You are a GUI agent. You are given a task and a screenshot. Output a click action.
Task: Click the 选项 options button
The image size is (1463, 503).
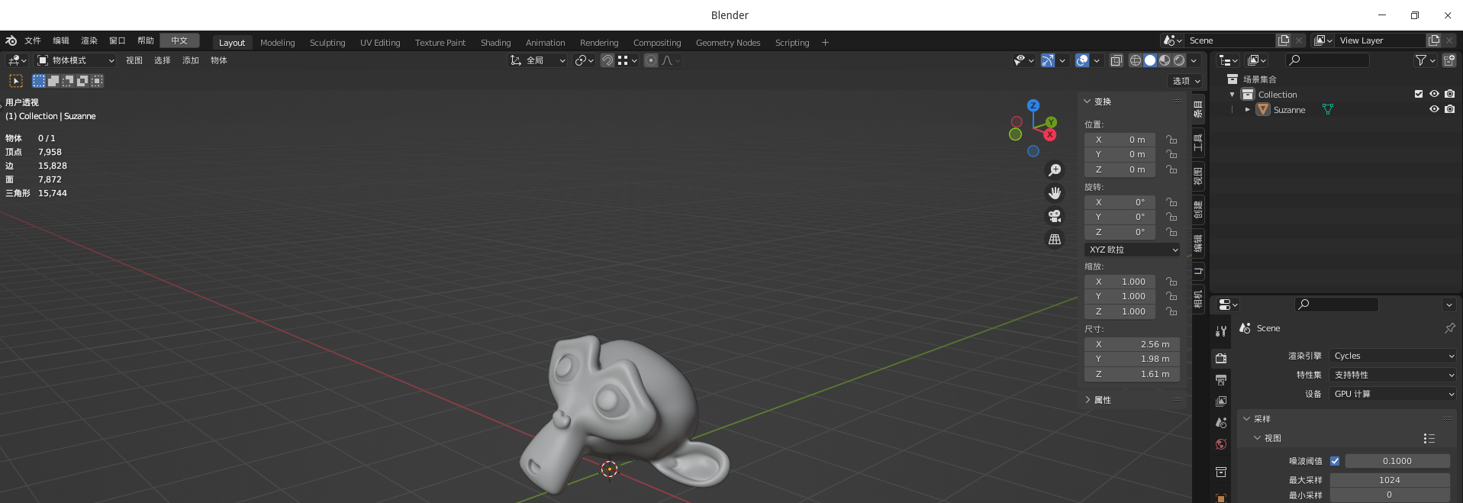point(1186,81)
